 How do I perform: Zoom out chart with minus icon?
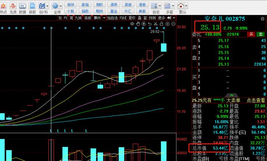173,24
